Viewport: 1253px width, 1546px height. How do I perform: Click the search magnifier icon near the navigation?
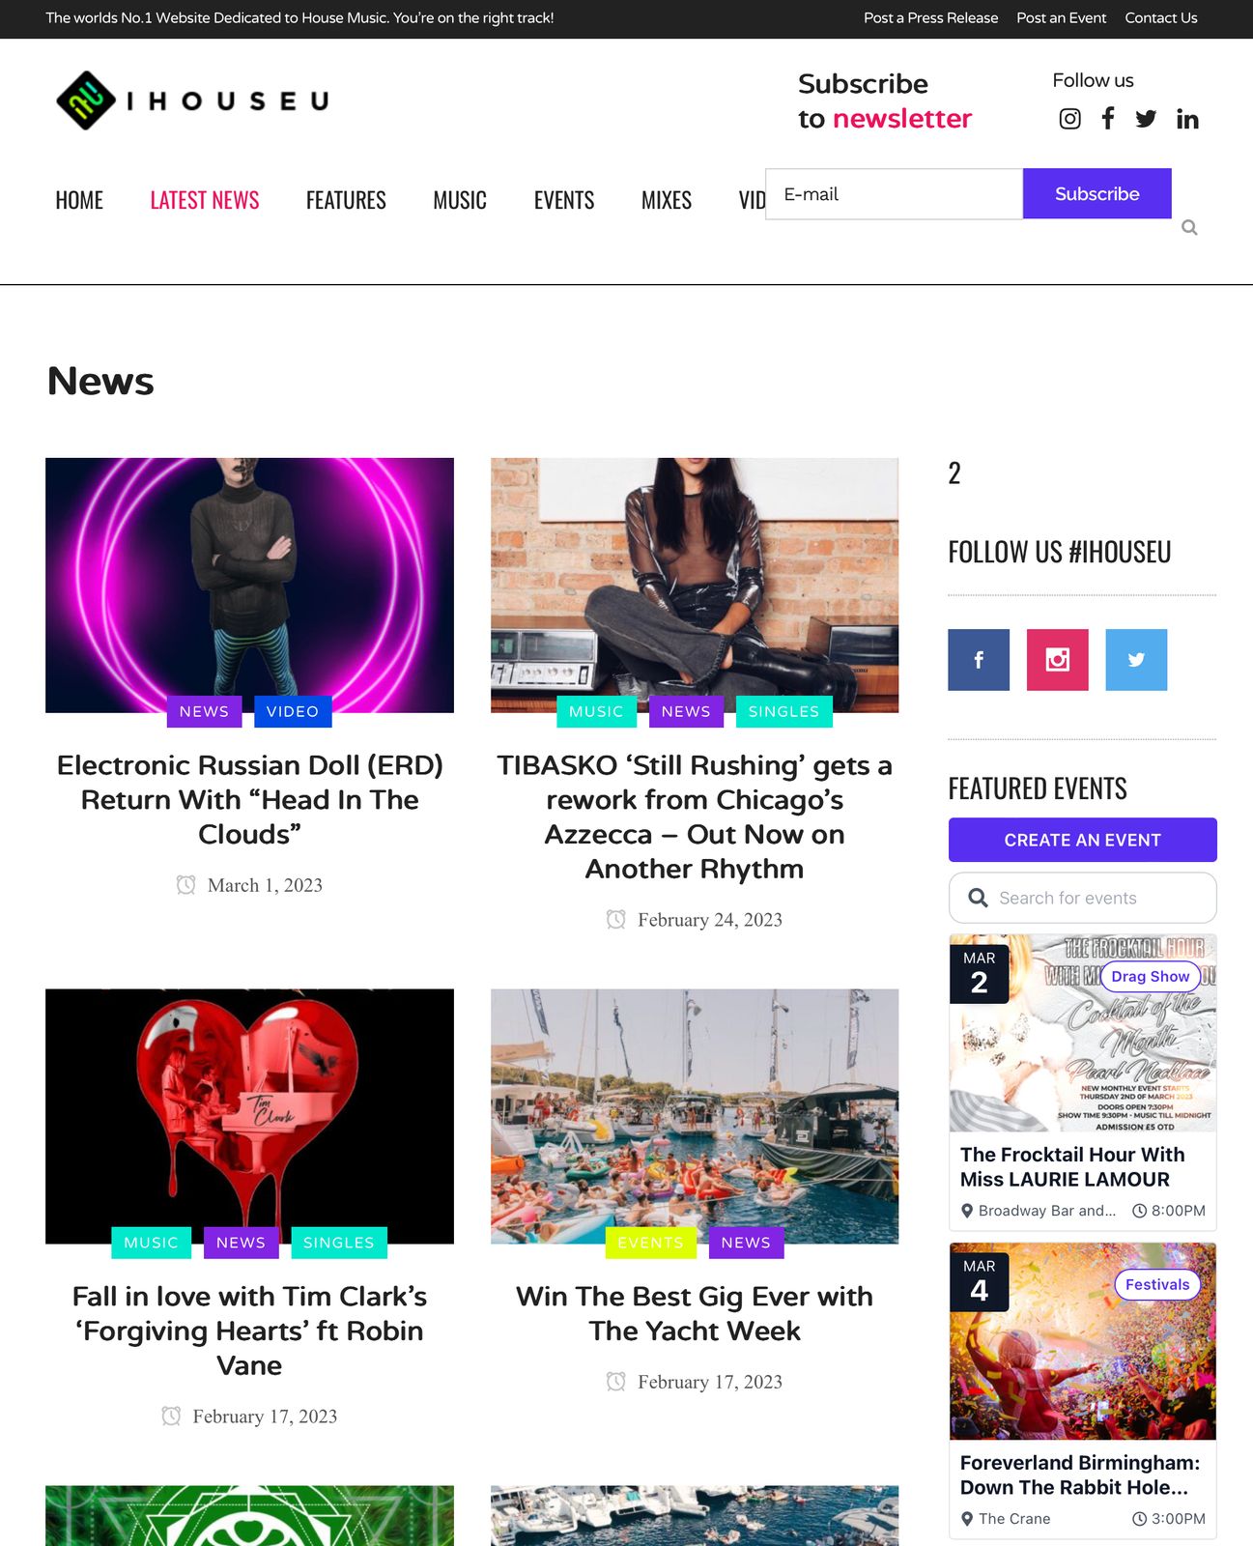click(x=1189, y=227)
